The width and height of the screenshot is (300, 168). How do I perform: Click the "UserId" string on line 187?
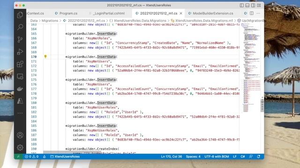pos(130,135)
